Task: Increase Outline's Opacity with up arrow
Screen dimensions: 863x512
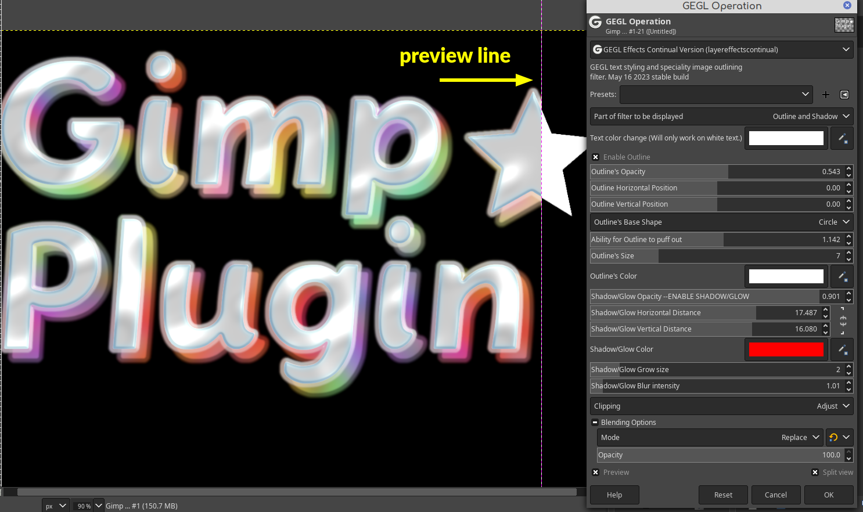Action: point(848,168)
